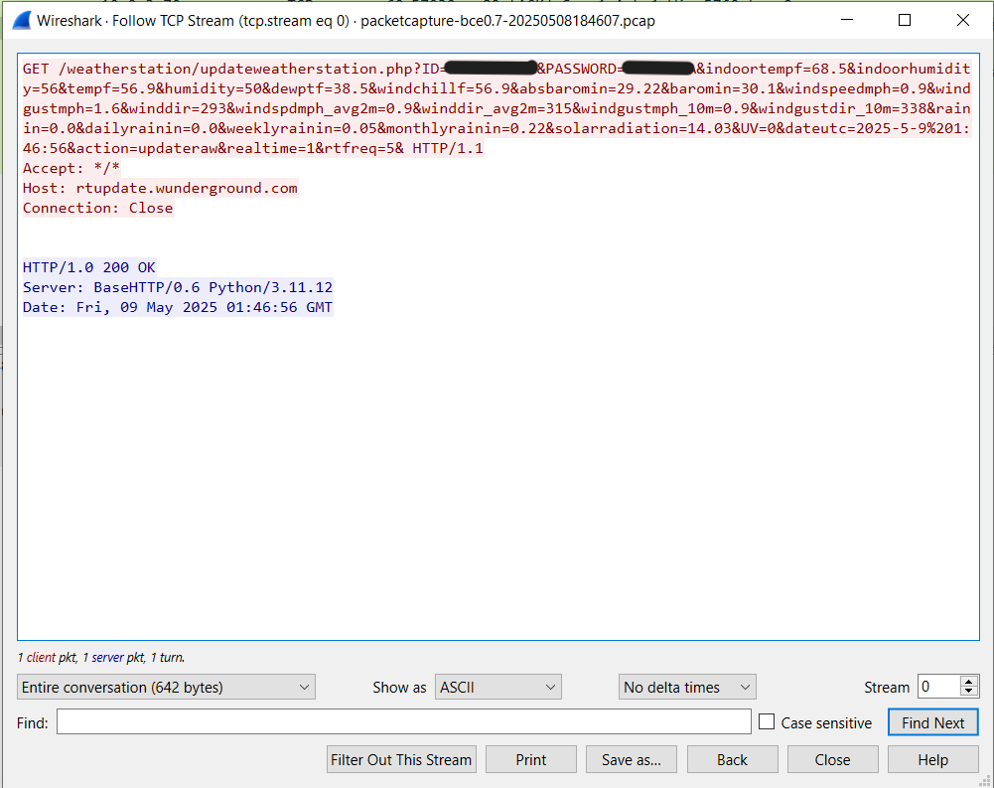This screenshot has width=994, height=788.
Task: Click the Server: BaseHTTP/0.6 Python/3.11.12 line
Action: point(178,287)
